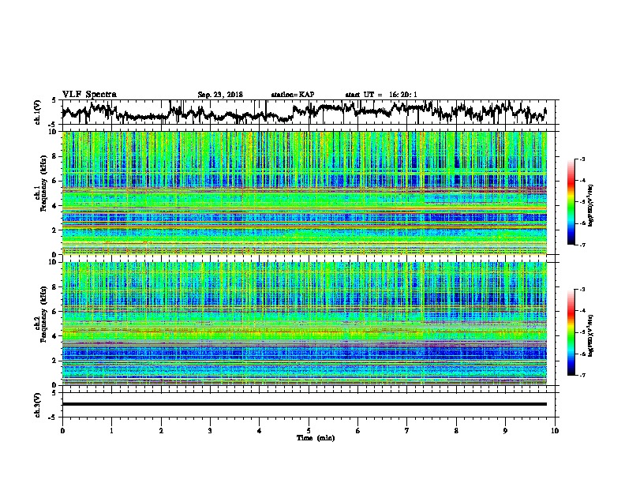Viewport: 625px width, 483px height.
Task: Click time axis tick label "1"
Action: 111,431
